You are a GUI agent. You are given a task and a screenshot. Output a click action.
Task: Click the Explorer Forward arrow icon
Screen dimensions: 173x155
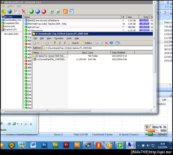47,43
